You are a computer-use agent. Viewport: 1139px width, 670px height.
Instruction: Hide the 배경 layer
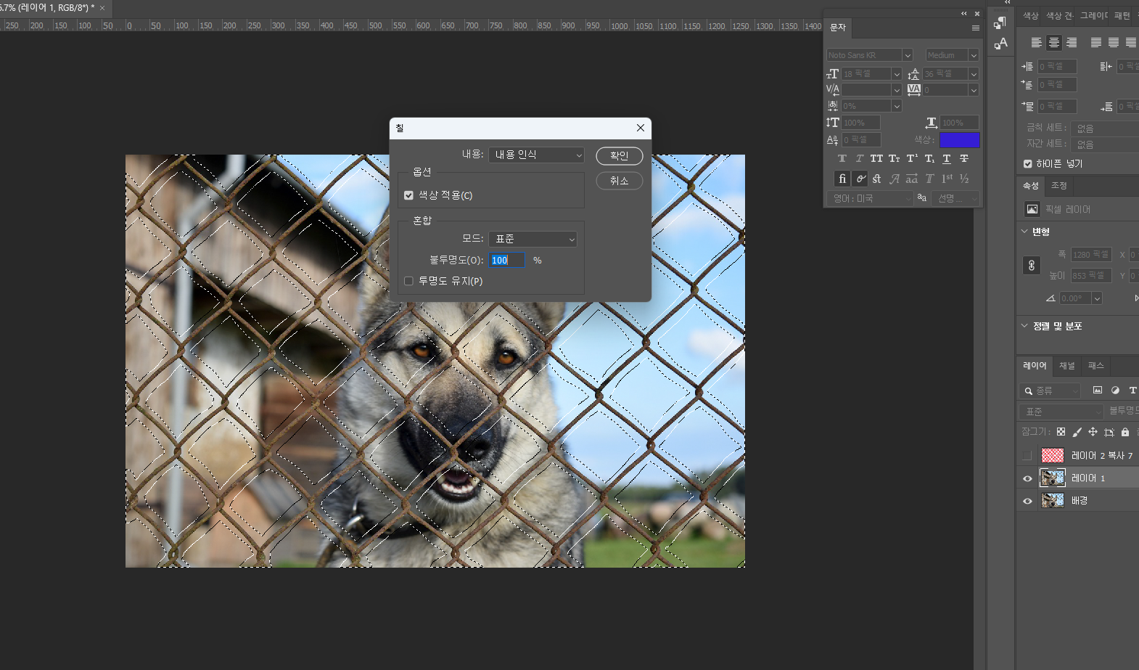point(1027,501)
